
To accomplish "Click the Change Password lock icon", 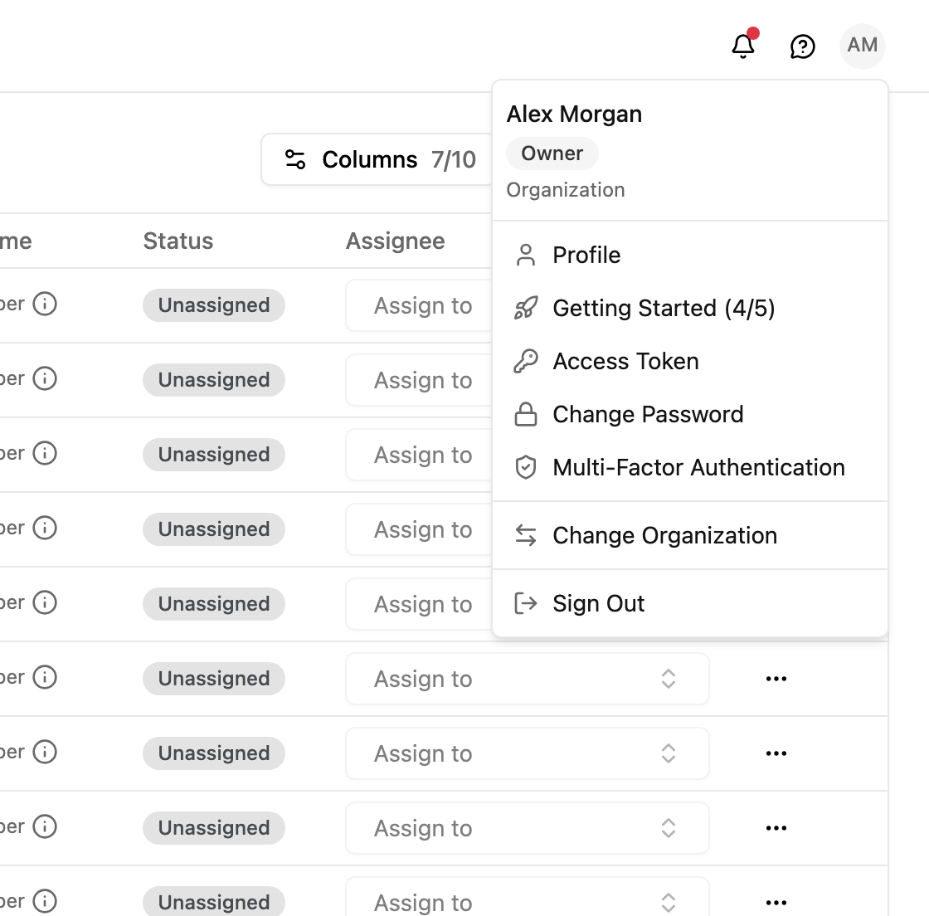I will [x=526, y=414].
